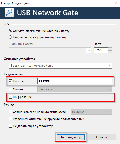Click the Открыть доступ button
Screen dimensions: 120x144
click(x=71, y=137)
